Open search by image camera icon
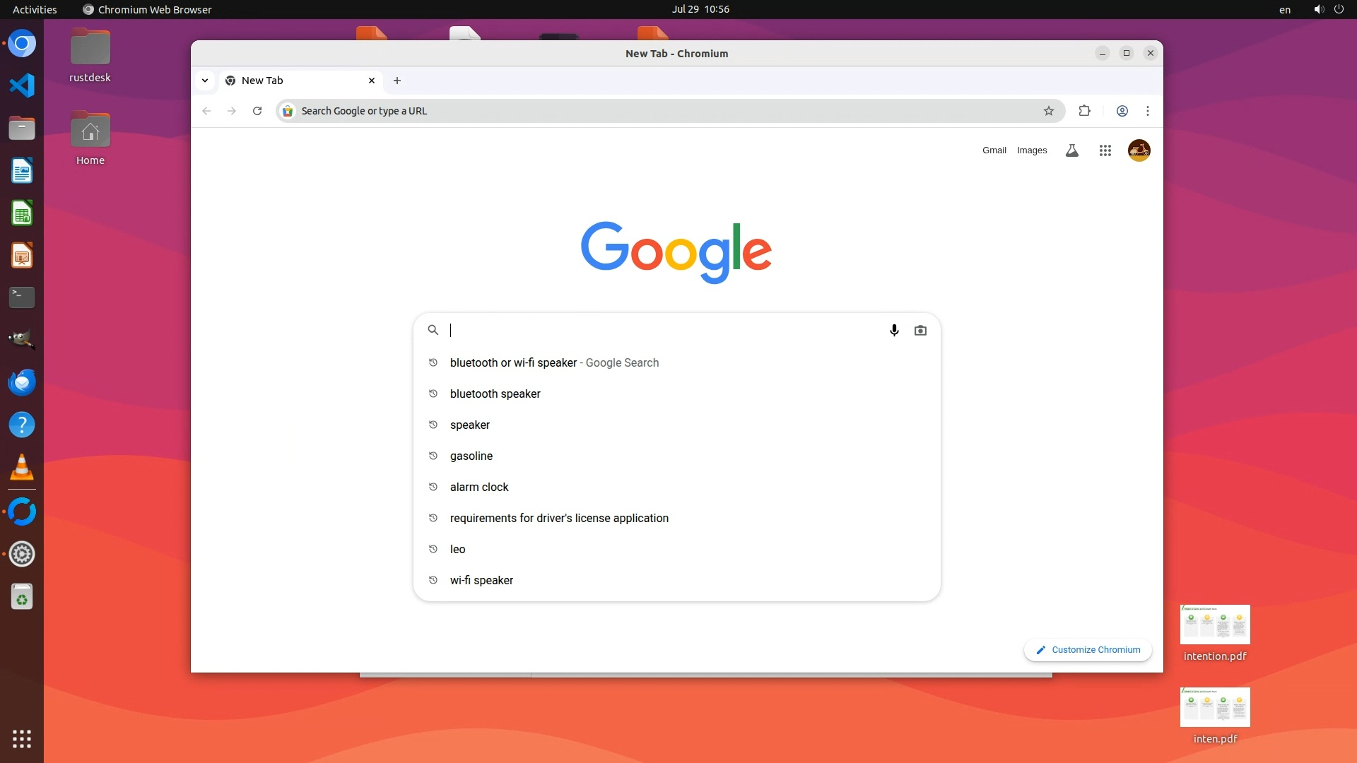The width and height of the screenshot is (1357, 763). [920, 330]
